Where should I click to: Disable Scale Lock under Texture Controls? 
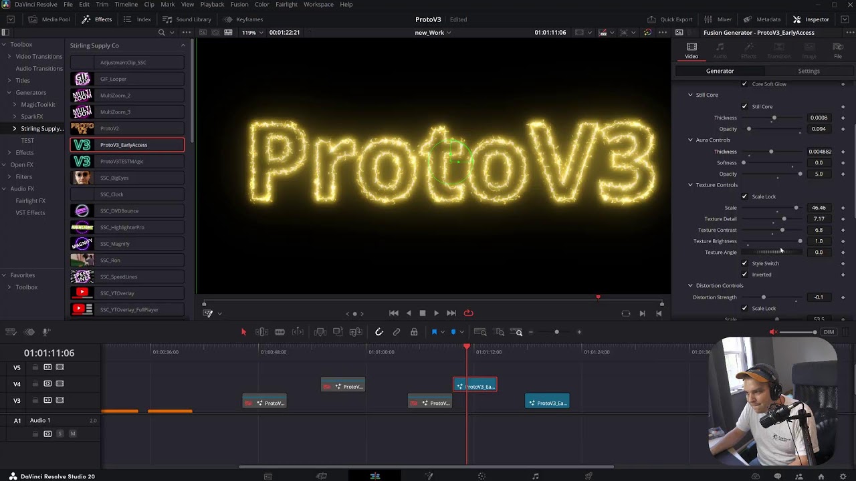(744, 196)
